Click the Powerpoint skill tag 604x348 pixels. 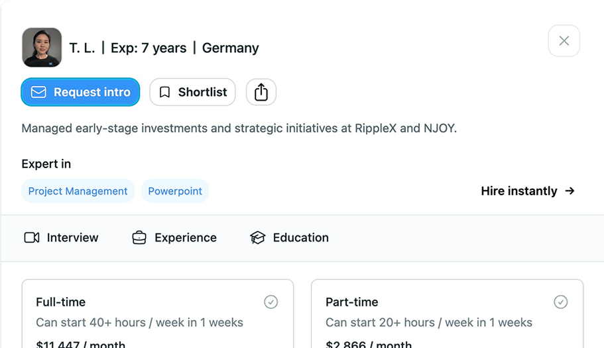tap(175, 191)
